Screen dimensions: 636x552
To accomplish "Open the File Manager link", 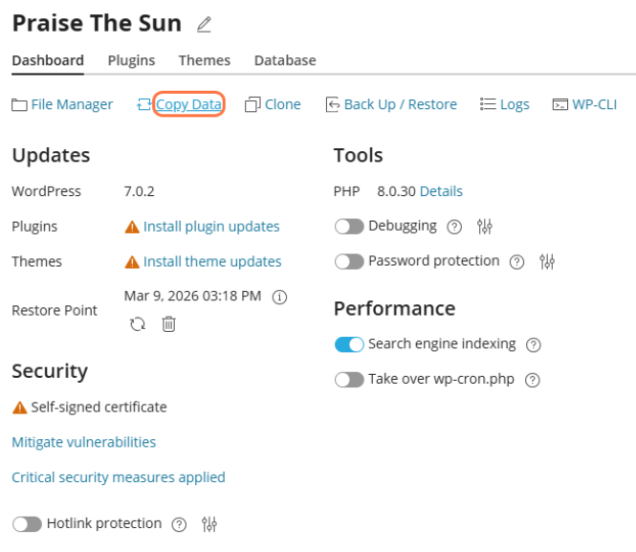I will point(72,104).
